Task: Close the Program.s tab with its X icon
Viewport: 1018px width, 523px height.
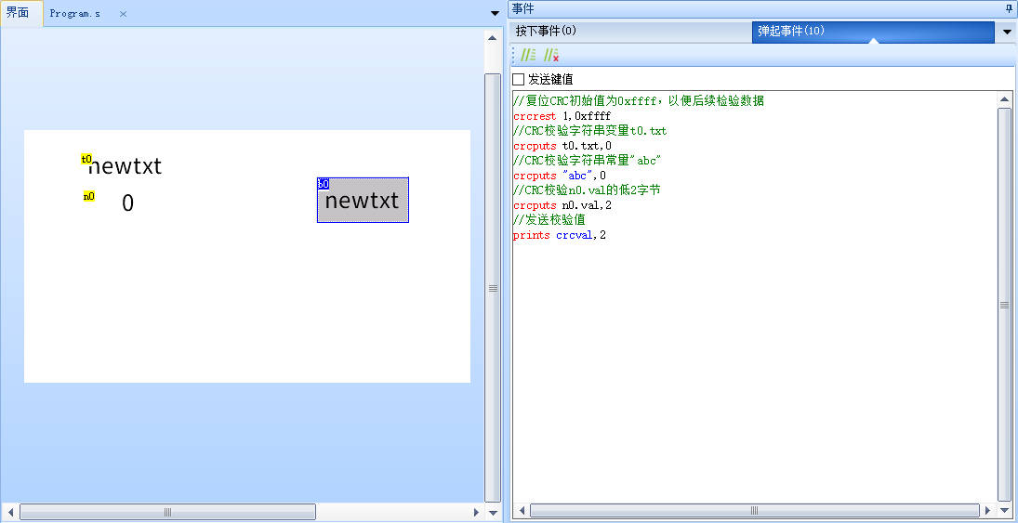Action: (123, 14)
